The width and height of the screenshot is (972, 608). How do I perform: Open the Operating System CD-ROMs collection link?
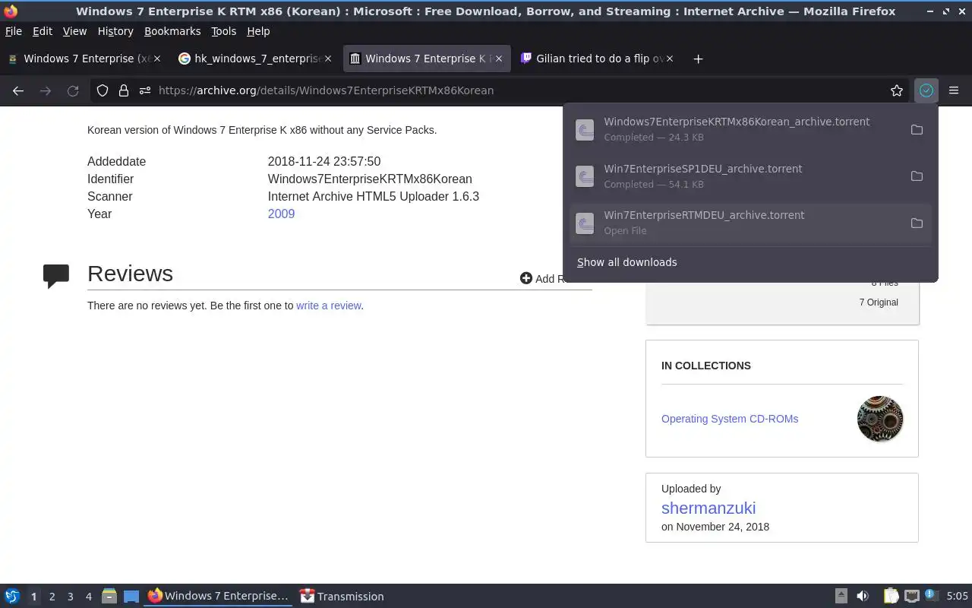pyautogui.click(x=730, y=419)
